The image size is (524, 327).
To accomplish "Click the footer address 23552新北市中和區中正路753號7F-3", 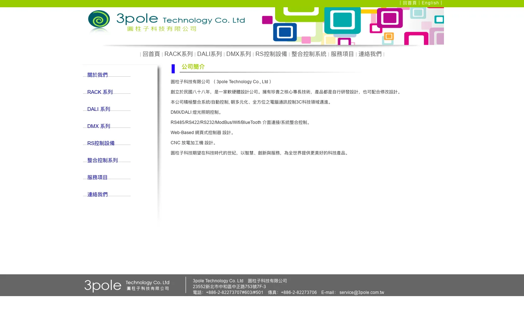I will (x=229, y=287).
